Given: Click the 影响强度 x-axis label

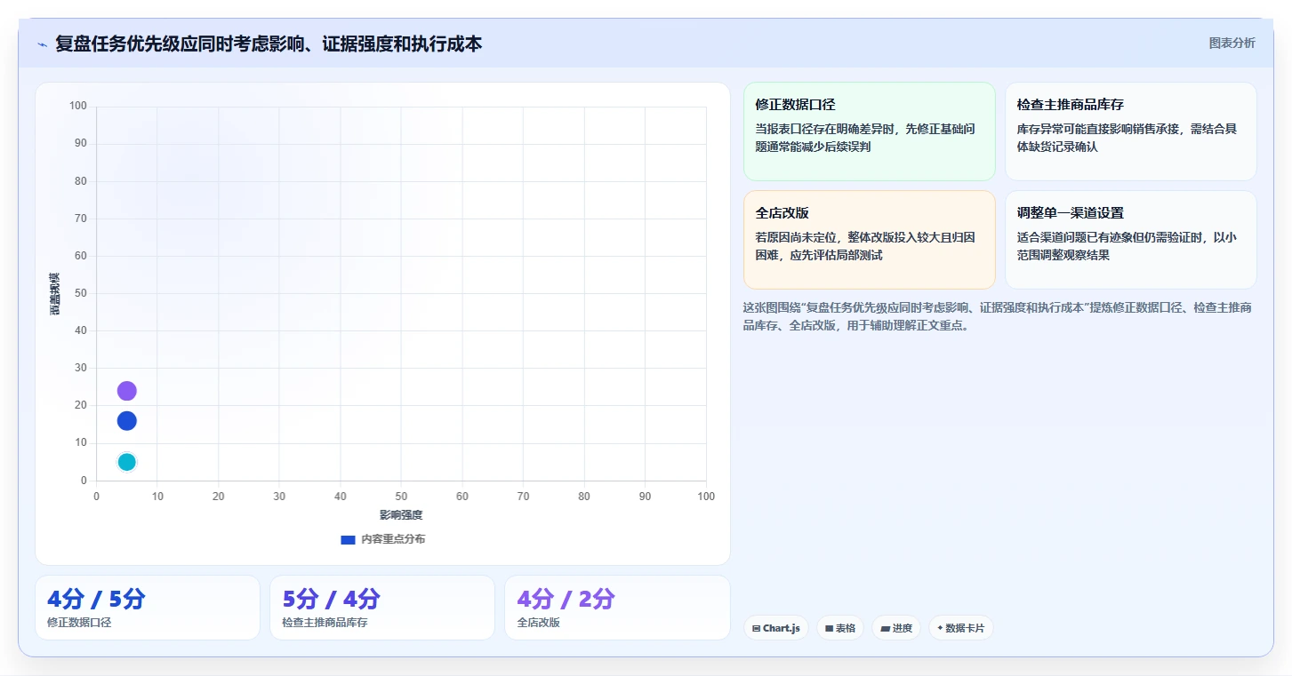Looking at the screenshot, I should click(401, 515).
